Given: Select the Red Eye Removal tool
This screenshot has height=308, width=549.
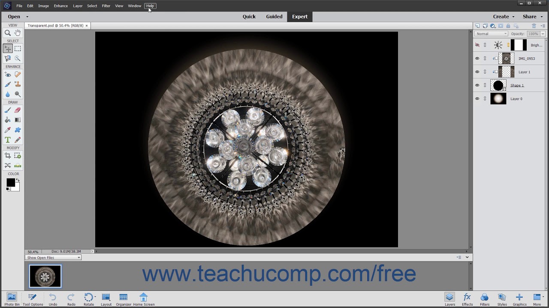Looking at the screenshot, I should tap(8, 74).
